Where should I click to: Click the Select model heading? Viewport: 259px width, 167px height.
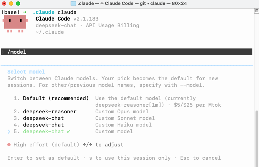26,72
